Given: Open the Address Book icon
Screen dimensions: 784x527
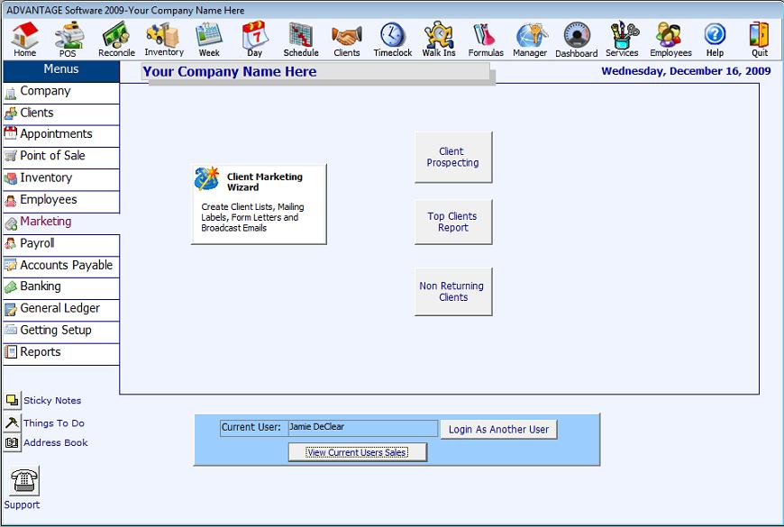Looking at the screenshot, I should point(12,443).
